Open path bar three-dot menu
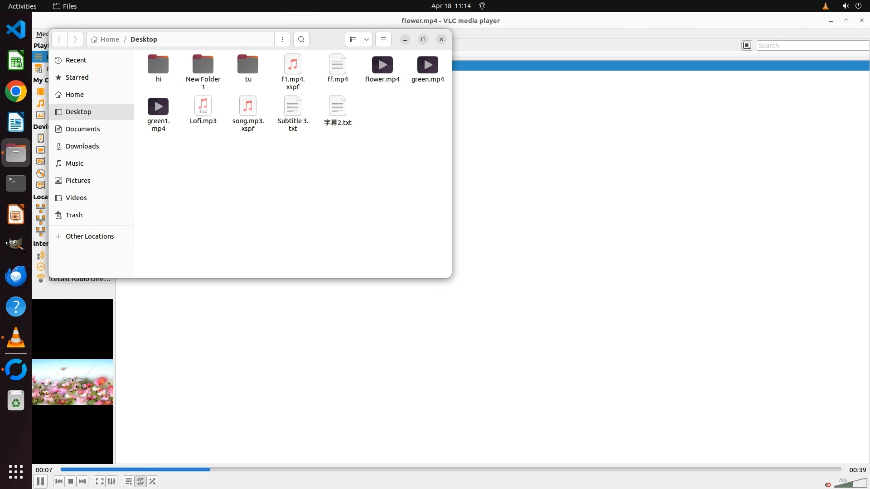870x489 pixels. click(282, 39)
